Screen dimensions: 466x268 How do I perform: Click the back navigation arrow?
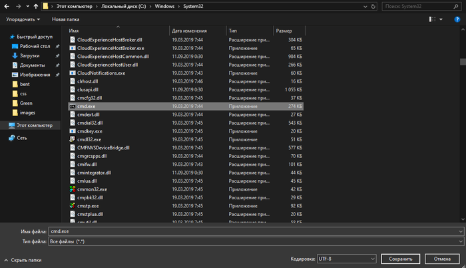pyautogui.click(x=7, y=6)
